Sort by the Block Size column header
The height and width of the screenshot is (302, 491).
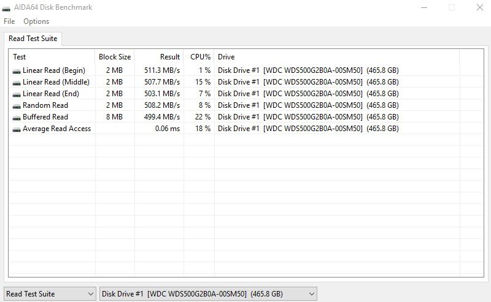(x=115, y=56)
